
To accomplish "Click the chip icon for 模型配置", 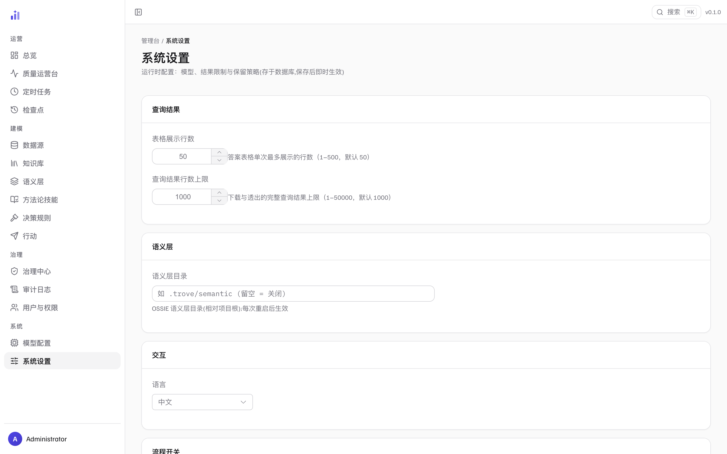I will (x=14, y=343).
